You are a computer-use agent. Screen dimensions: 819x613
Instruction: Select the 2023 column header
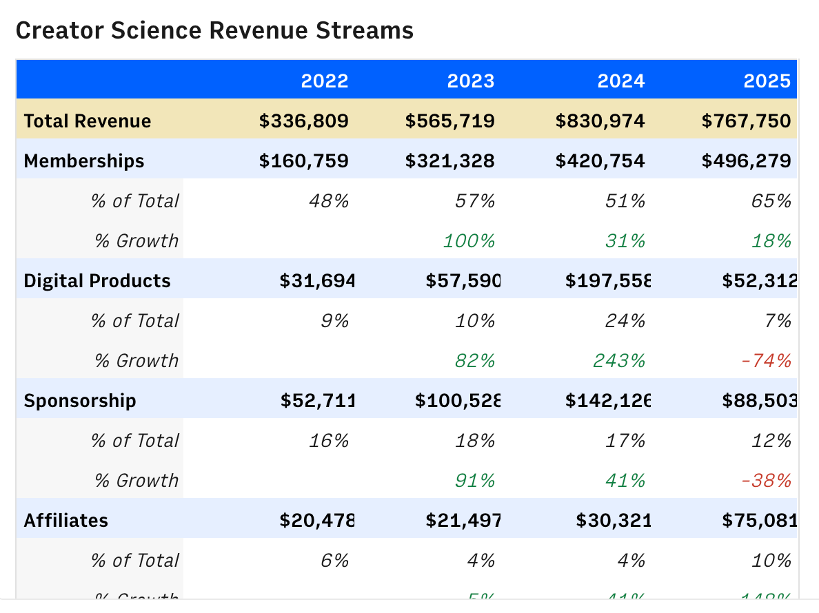click(x=471, y=81)
